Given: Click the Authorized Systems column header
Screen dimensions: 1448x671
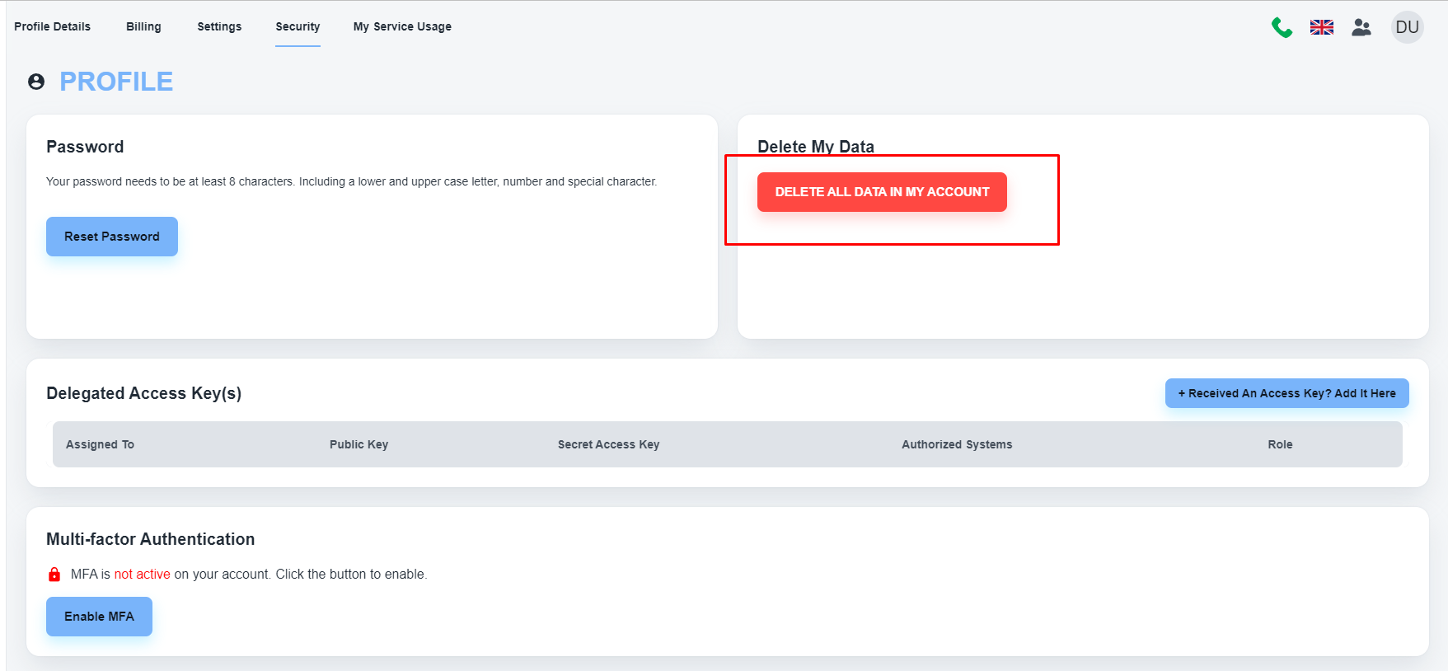Looking at the screenshot, I should 957,444.
